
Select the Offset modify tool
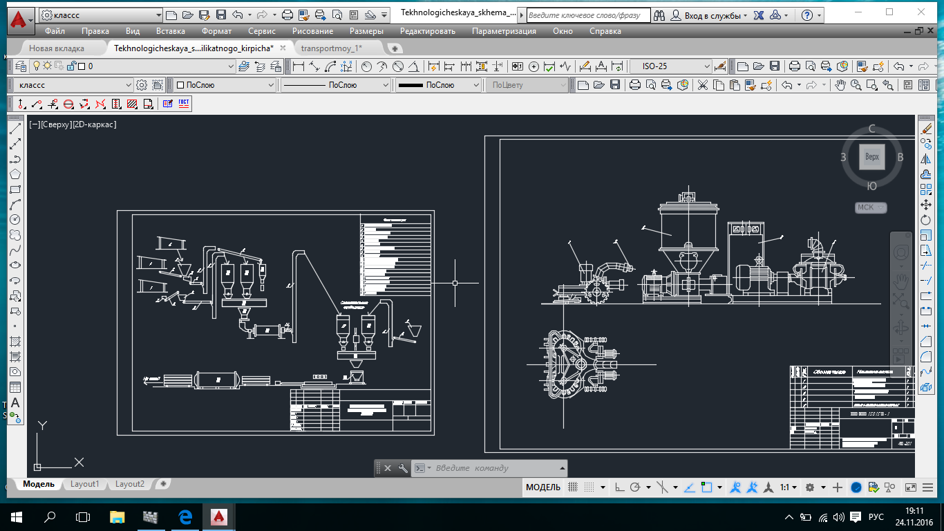pos(927,174)
